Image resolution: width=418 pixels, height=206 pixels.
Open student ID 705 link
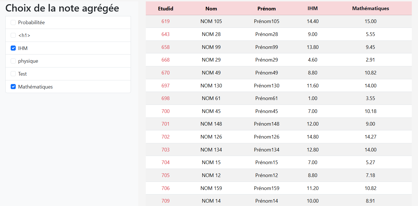(165, 175)
